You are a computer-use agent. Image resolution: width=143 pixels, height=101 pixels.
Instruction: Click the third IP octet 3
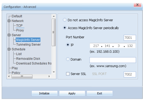[119, 46]
